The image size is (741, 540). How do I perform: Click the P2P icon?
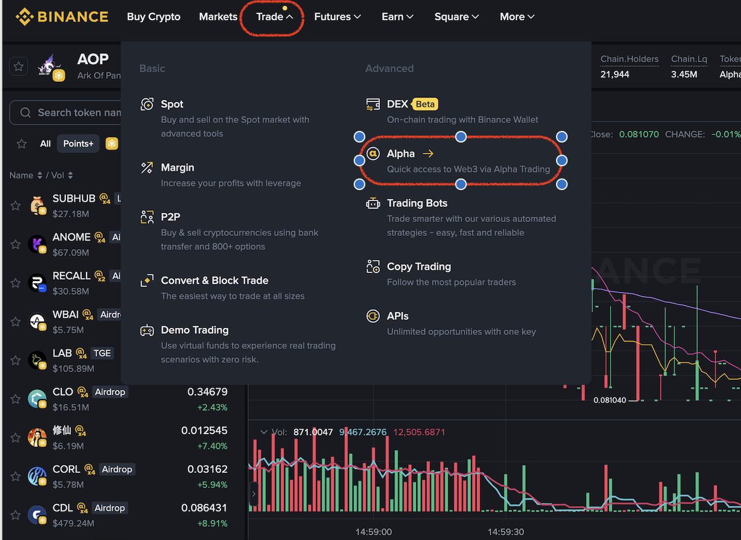coord(147,217)
